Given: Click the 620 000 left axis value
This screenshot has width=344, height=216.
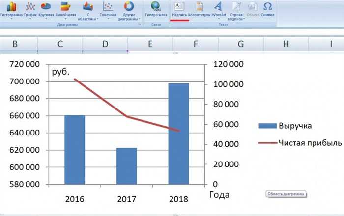Looking at the screenshot, I should click(x=25, y=150).
